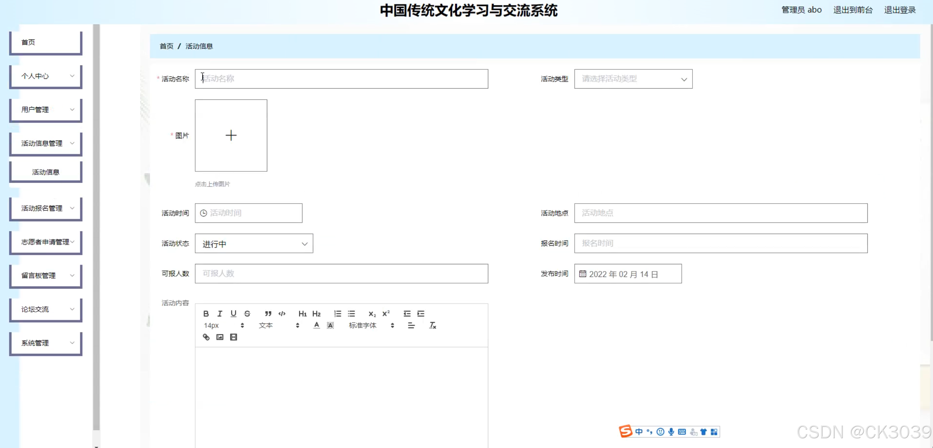Viewport: 933px width, 448px height.
Task: Toggle strikethrough formatting in the editor
Action: 247,313
